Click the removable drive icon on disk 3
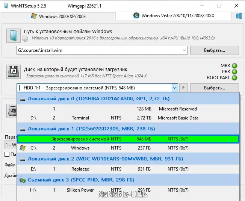 pyautogui.click(x=23, y=180)
